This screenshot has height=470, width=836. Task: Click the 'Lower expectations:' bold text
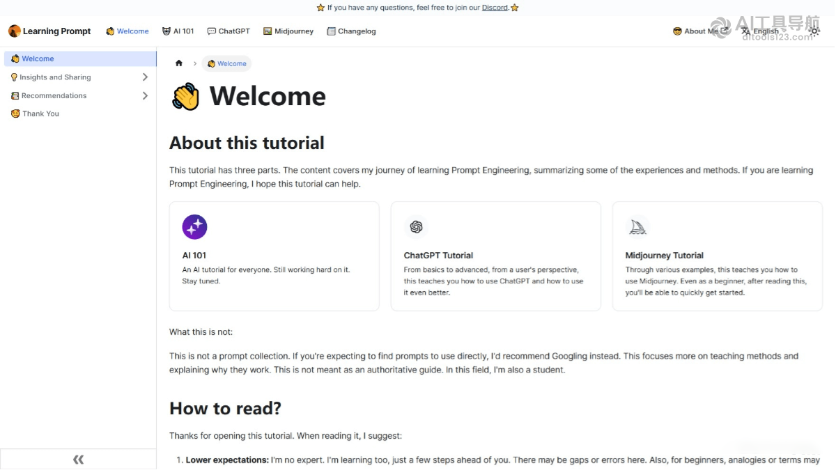point(227,460)
